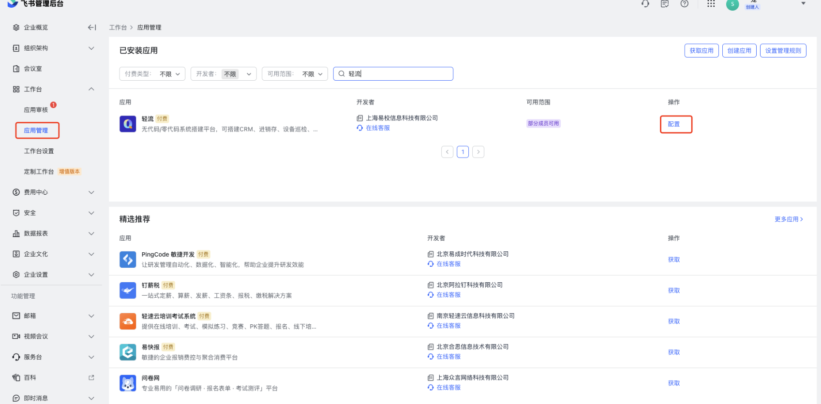Click the 创建应用 button
821x404 pixels.
click(x=739, y=51)
